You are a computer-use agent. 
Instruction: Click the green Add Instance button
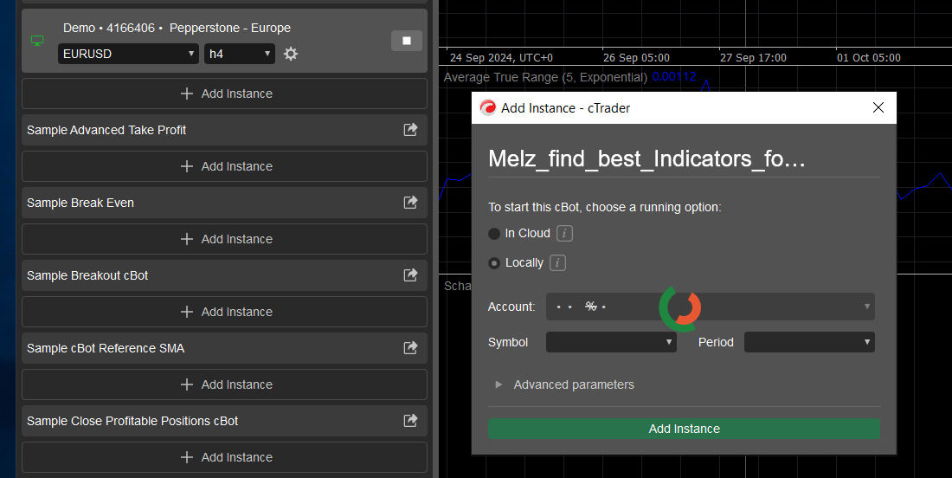[684, 429]
